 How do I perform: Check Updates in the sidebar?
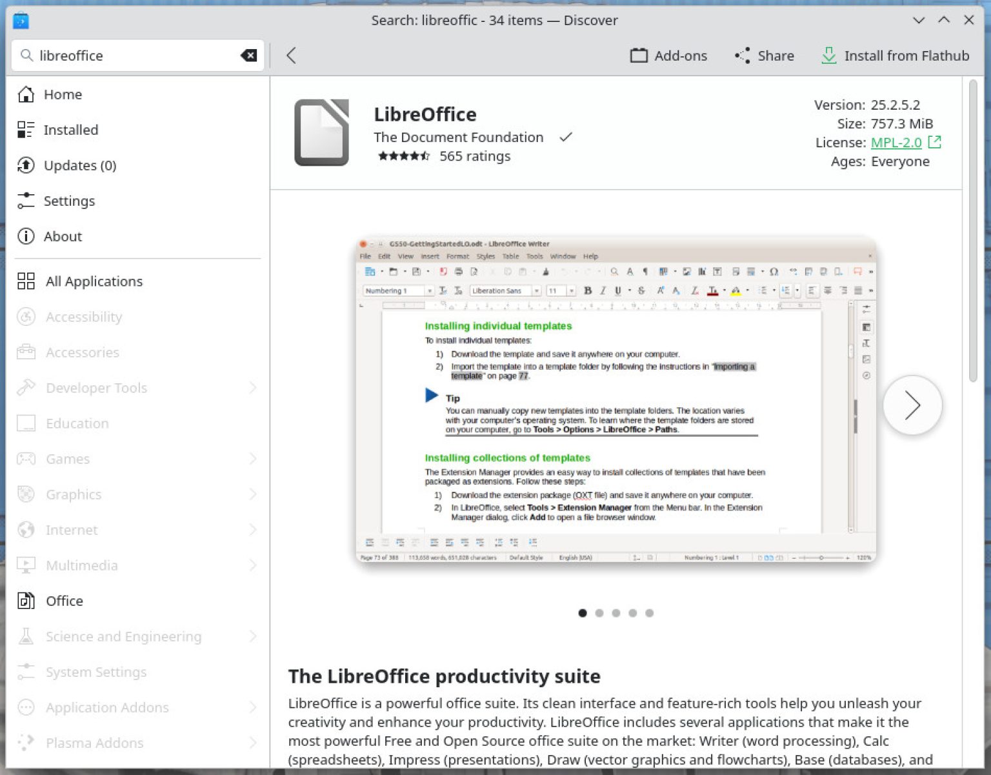click(79, 165)
